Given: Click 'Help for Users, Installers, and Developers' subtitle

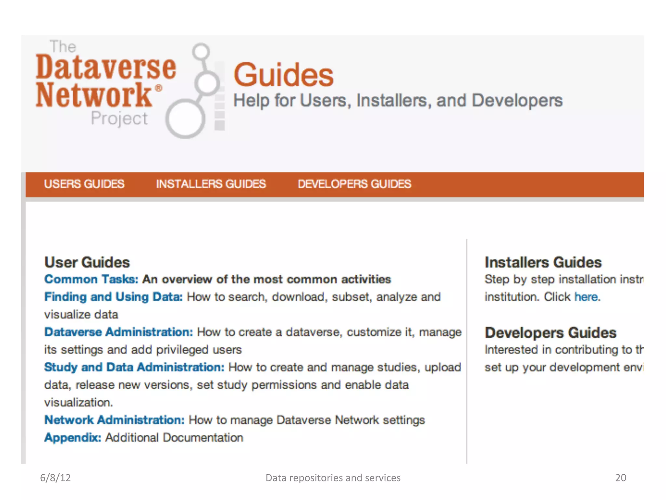Looking at the screenshot, I should point(398,100).
